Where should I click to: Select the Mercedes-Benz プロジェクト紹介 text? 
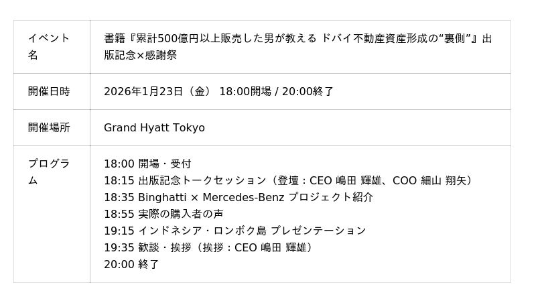point(287,197)
